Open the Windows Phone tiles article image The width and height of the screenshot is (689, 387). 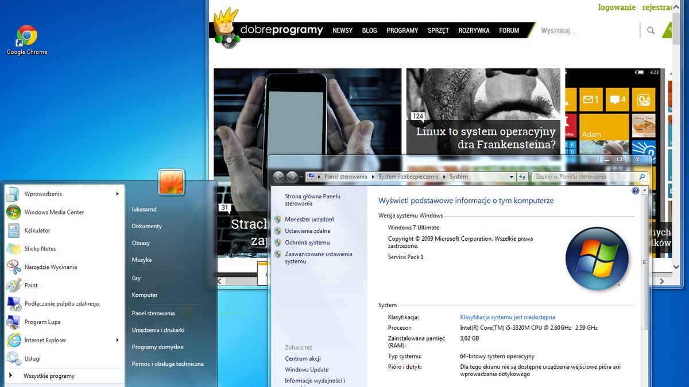pos(615,112)
